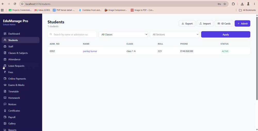Click the Reports bar-chart icon
Viewport: 258px width, 131px height.
tap(5, 130)
